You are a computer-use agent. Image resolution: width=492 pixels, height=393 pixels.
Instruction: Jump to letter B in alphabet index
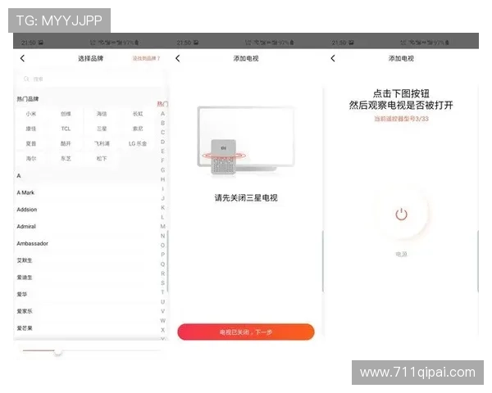[x=162, y=123]
